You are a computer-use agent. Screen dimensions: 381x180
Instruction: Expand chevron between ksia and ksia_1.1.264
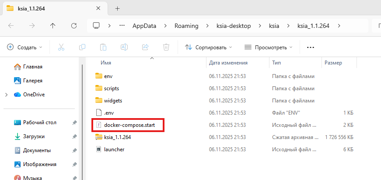[288, 26]
